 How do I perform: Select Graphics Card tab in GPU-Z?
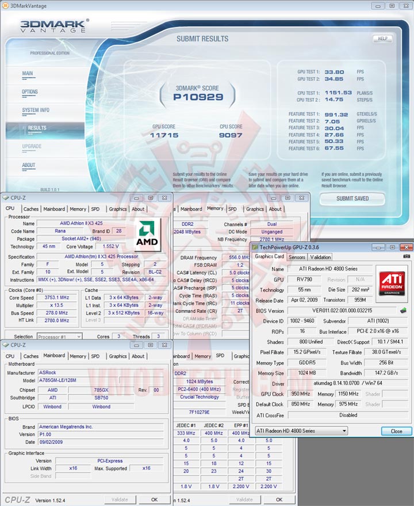tap(270, 256)
